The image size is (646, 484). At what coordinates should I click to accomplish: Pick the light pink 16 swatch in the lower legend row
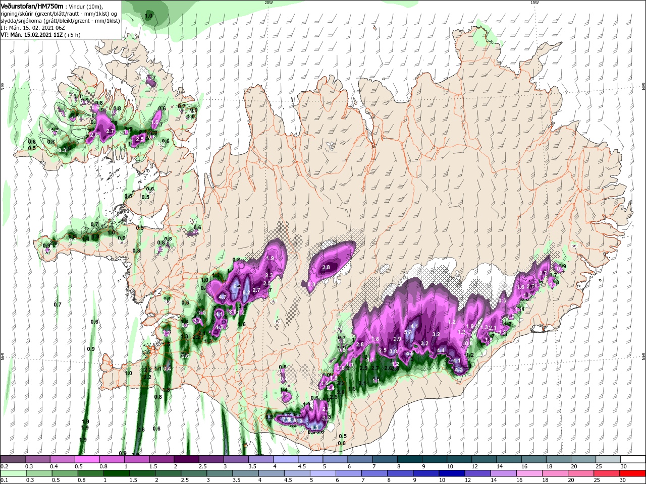529,473
